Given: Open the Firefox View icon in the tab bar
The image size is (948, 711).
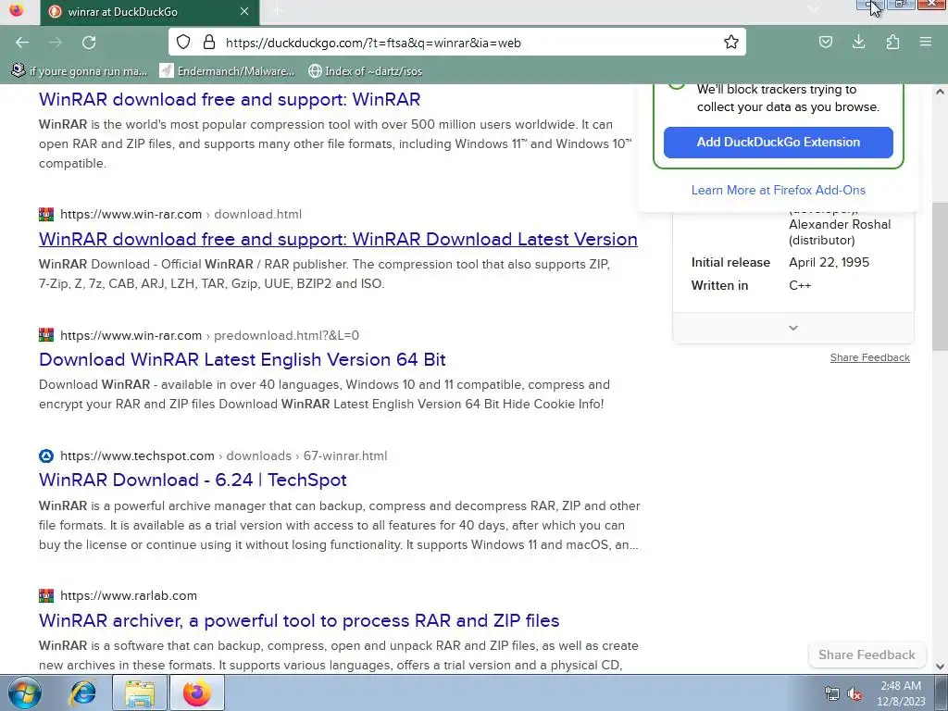Looking at the screenshot, I should pyautogui.click(x=17, y=11).
